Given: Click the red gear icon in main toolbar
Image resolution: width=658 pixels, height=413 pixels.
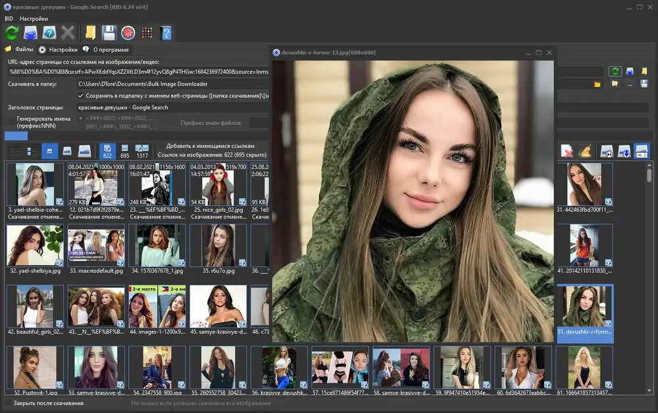Looking at the screenshot, I should [x=128, y=33].
